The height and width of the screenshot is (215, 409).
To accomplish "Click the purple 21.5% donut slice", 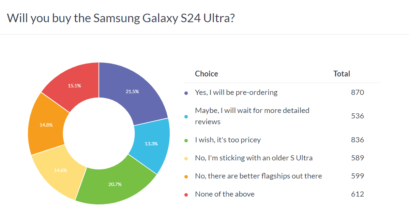I will pos(133,92).
